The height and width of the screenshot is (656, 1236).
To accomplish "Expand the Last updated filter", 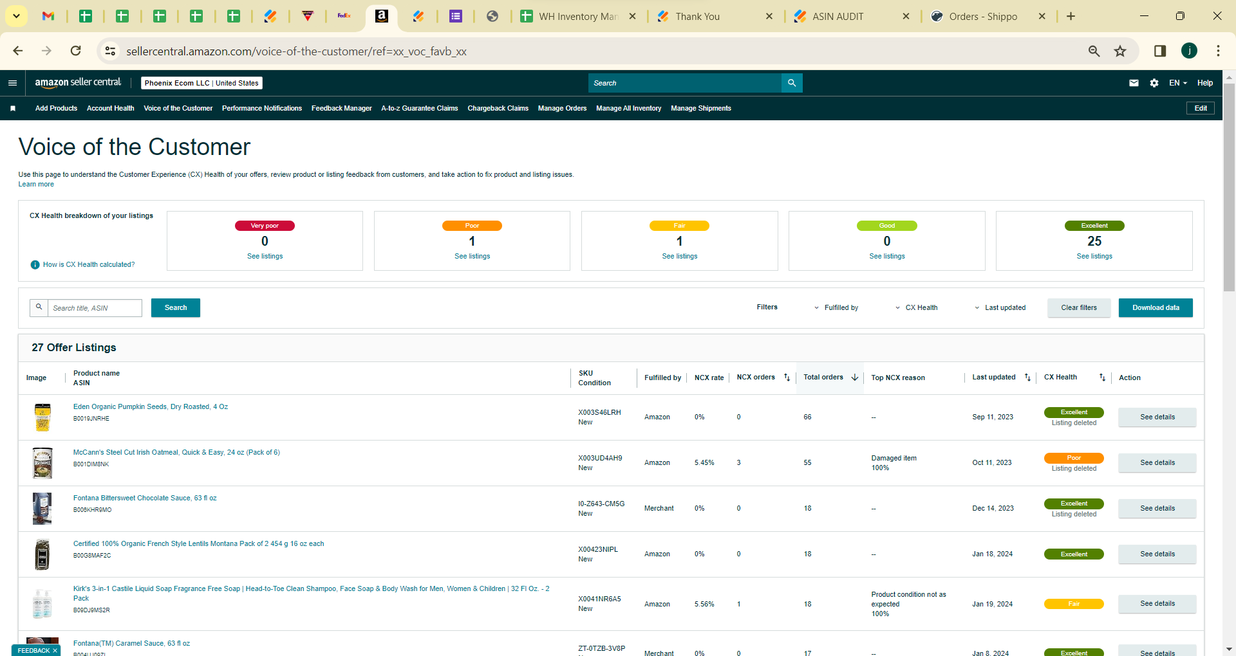I will (1000, 307).
